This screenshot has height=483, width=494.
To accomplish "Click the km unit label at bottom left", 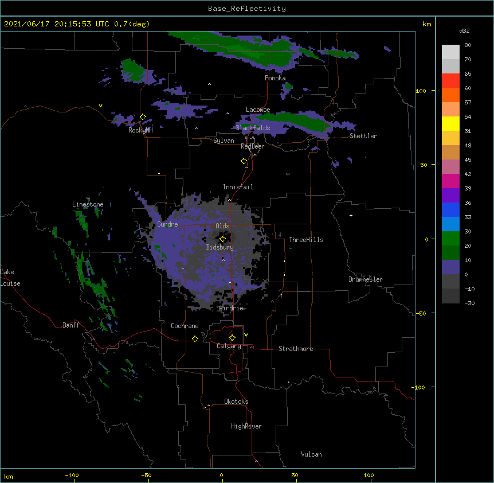I will click(x=9, y=477).
